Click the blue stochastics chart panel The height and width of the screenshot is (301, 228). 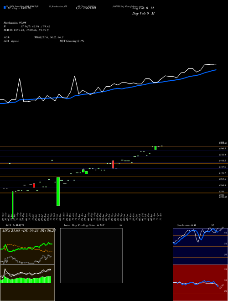(x=200, y=246)
